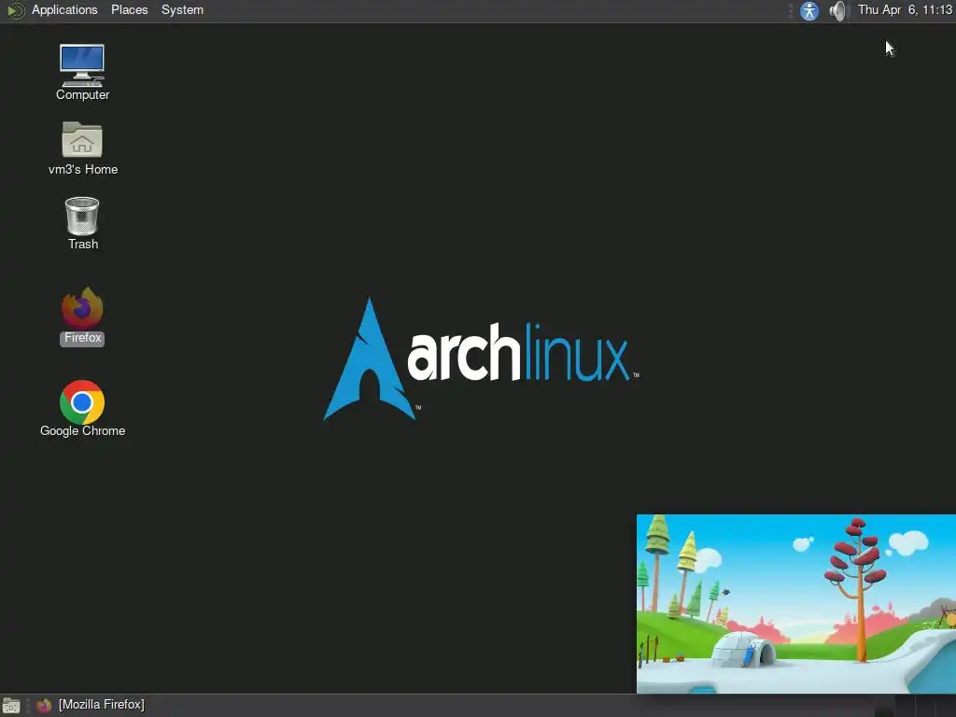Click the accessibility icon in the top panel
This screenshot has height=717, width=956.
click(x=809, y=11)
